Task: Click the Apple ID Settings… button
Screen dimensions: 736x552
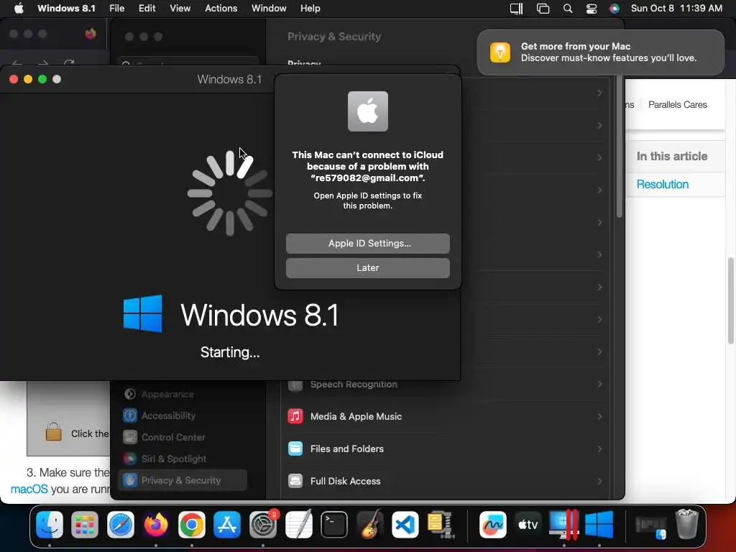Action: 367,243
